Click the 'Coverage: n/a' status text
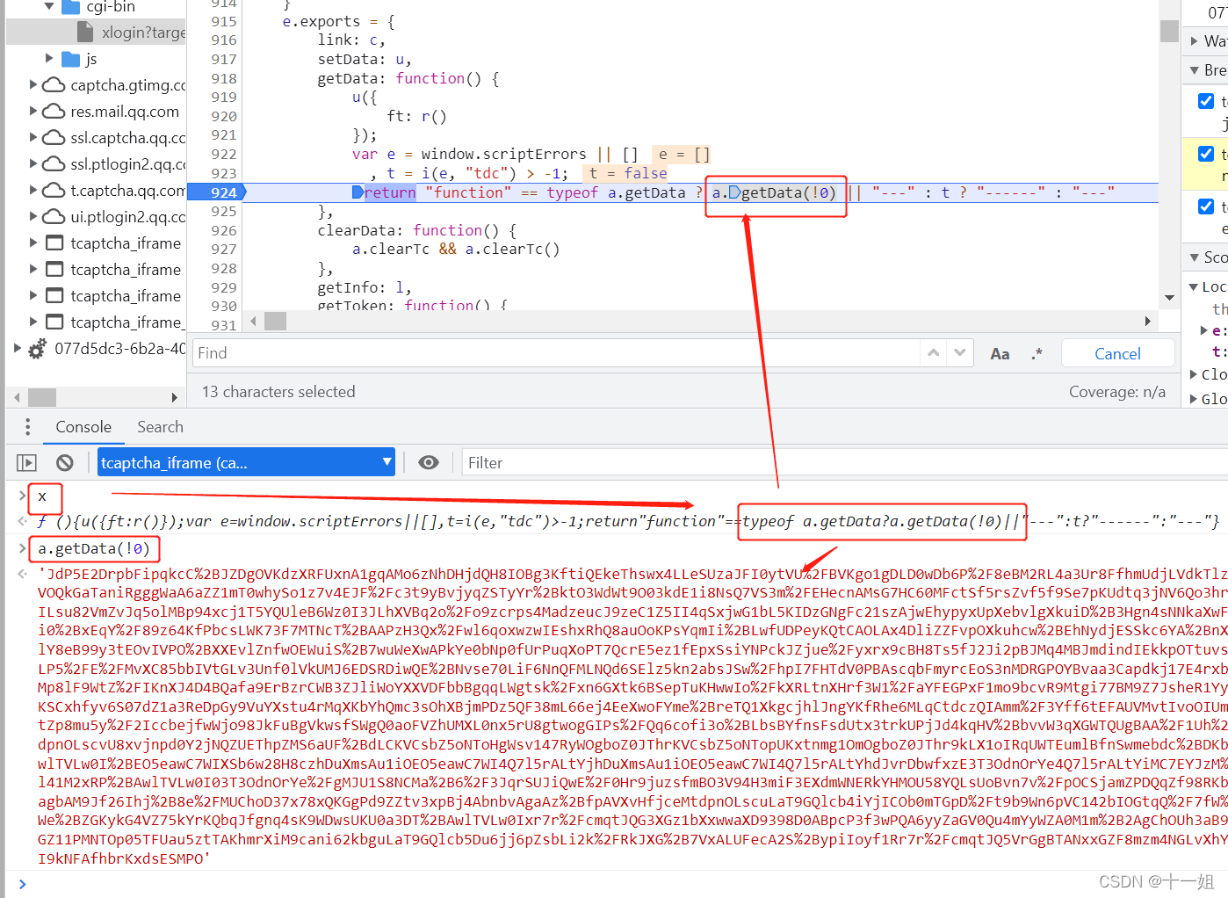The width and height of the screenshot is (1228, 898). click(x=1116, y=392)
